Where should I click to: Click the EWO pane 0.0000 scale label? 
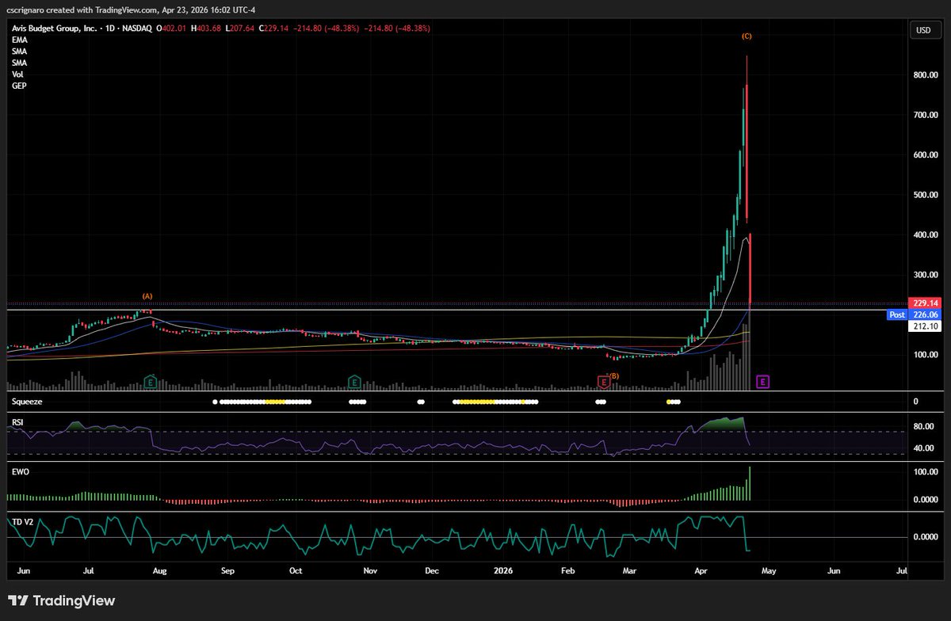[926, 500]
